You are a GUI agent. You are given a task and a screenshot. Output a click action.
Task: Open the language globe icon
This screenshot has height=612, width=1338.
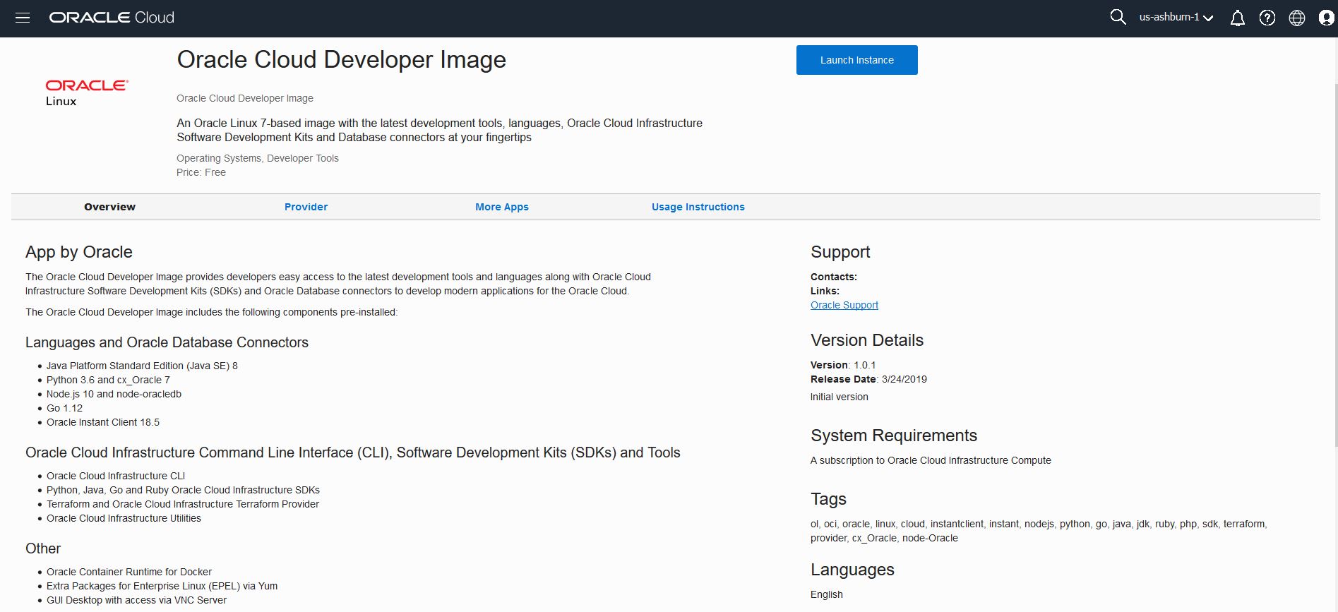pos(1296,18)
